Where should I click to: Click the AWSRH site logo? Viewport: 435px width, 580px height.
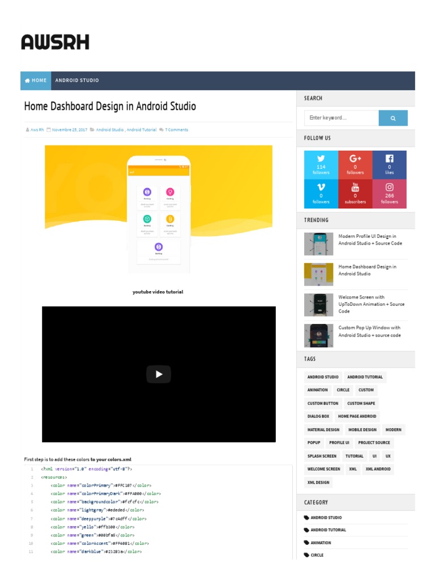point(55,42)
